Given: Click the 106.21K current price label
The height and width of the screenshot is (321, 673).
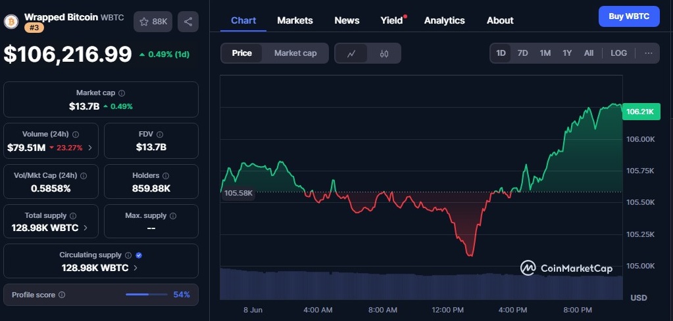Looking at the screenshot, I should tap(640, 112).
